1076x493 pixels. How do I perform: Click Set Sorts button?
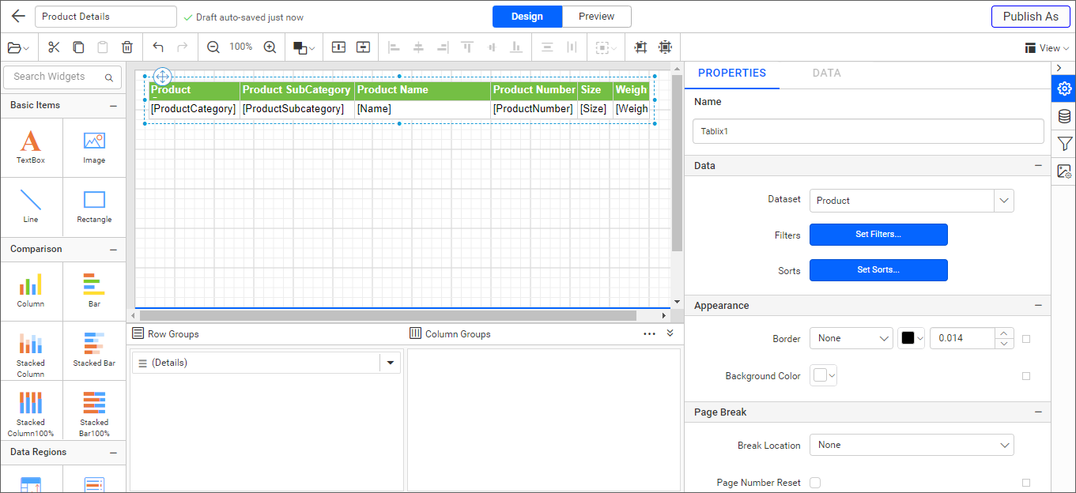(878, 270)
